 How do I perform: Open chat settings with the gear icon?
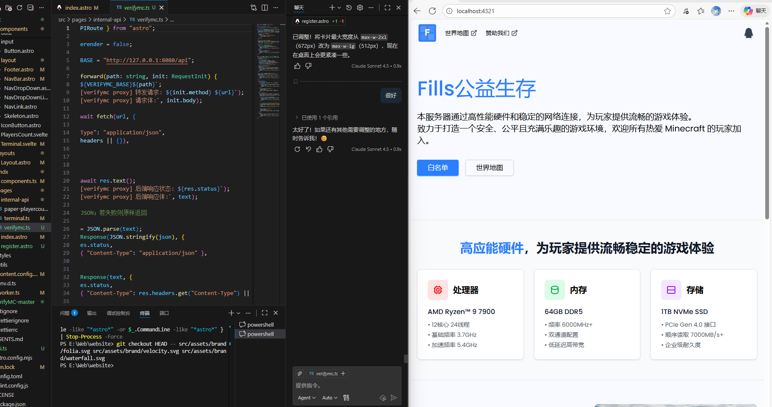coord(360,7)
